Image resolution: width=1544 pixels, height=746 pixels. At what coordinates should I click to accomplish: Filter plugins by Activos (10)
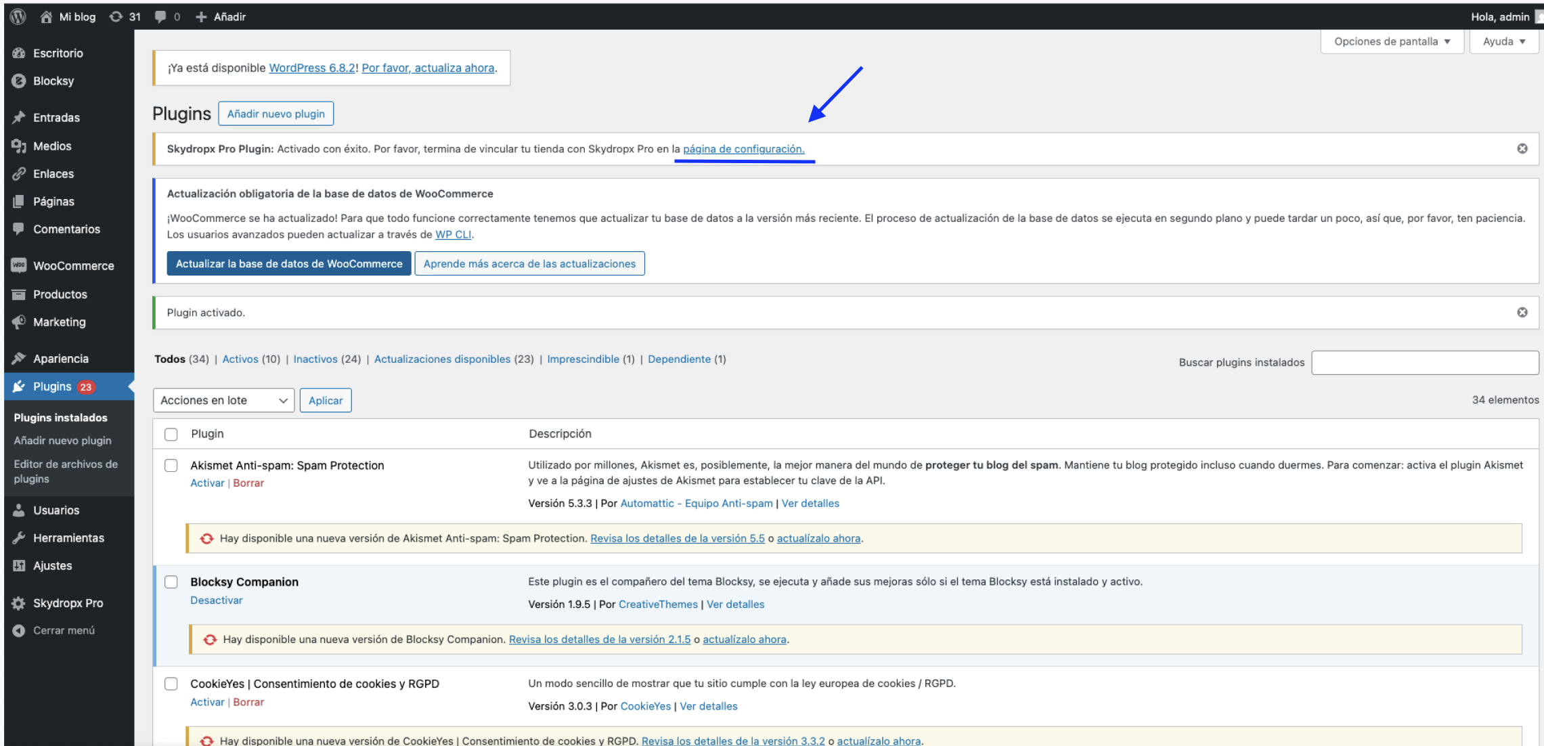coord(251,359)
